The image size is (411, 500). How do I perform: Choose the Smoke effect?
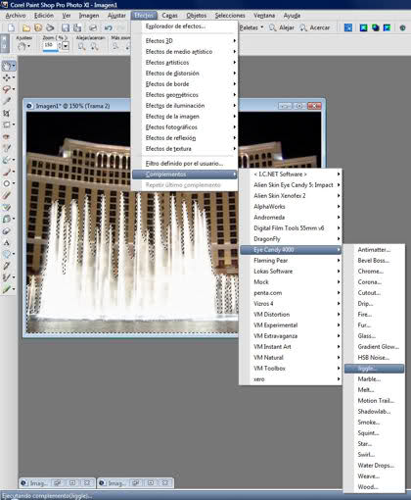[x=374, y=423]
